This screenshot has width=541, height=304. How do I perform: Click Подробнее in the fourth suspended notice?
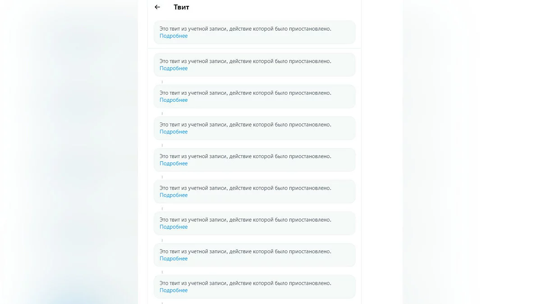(174, 132)
